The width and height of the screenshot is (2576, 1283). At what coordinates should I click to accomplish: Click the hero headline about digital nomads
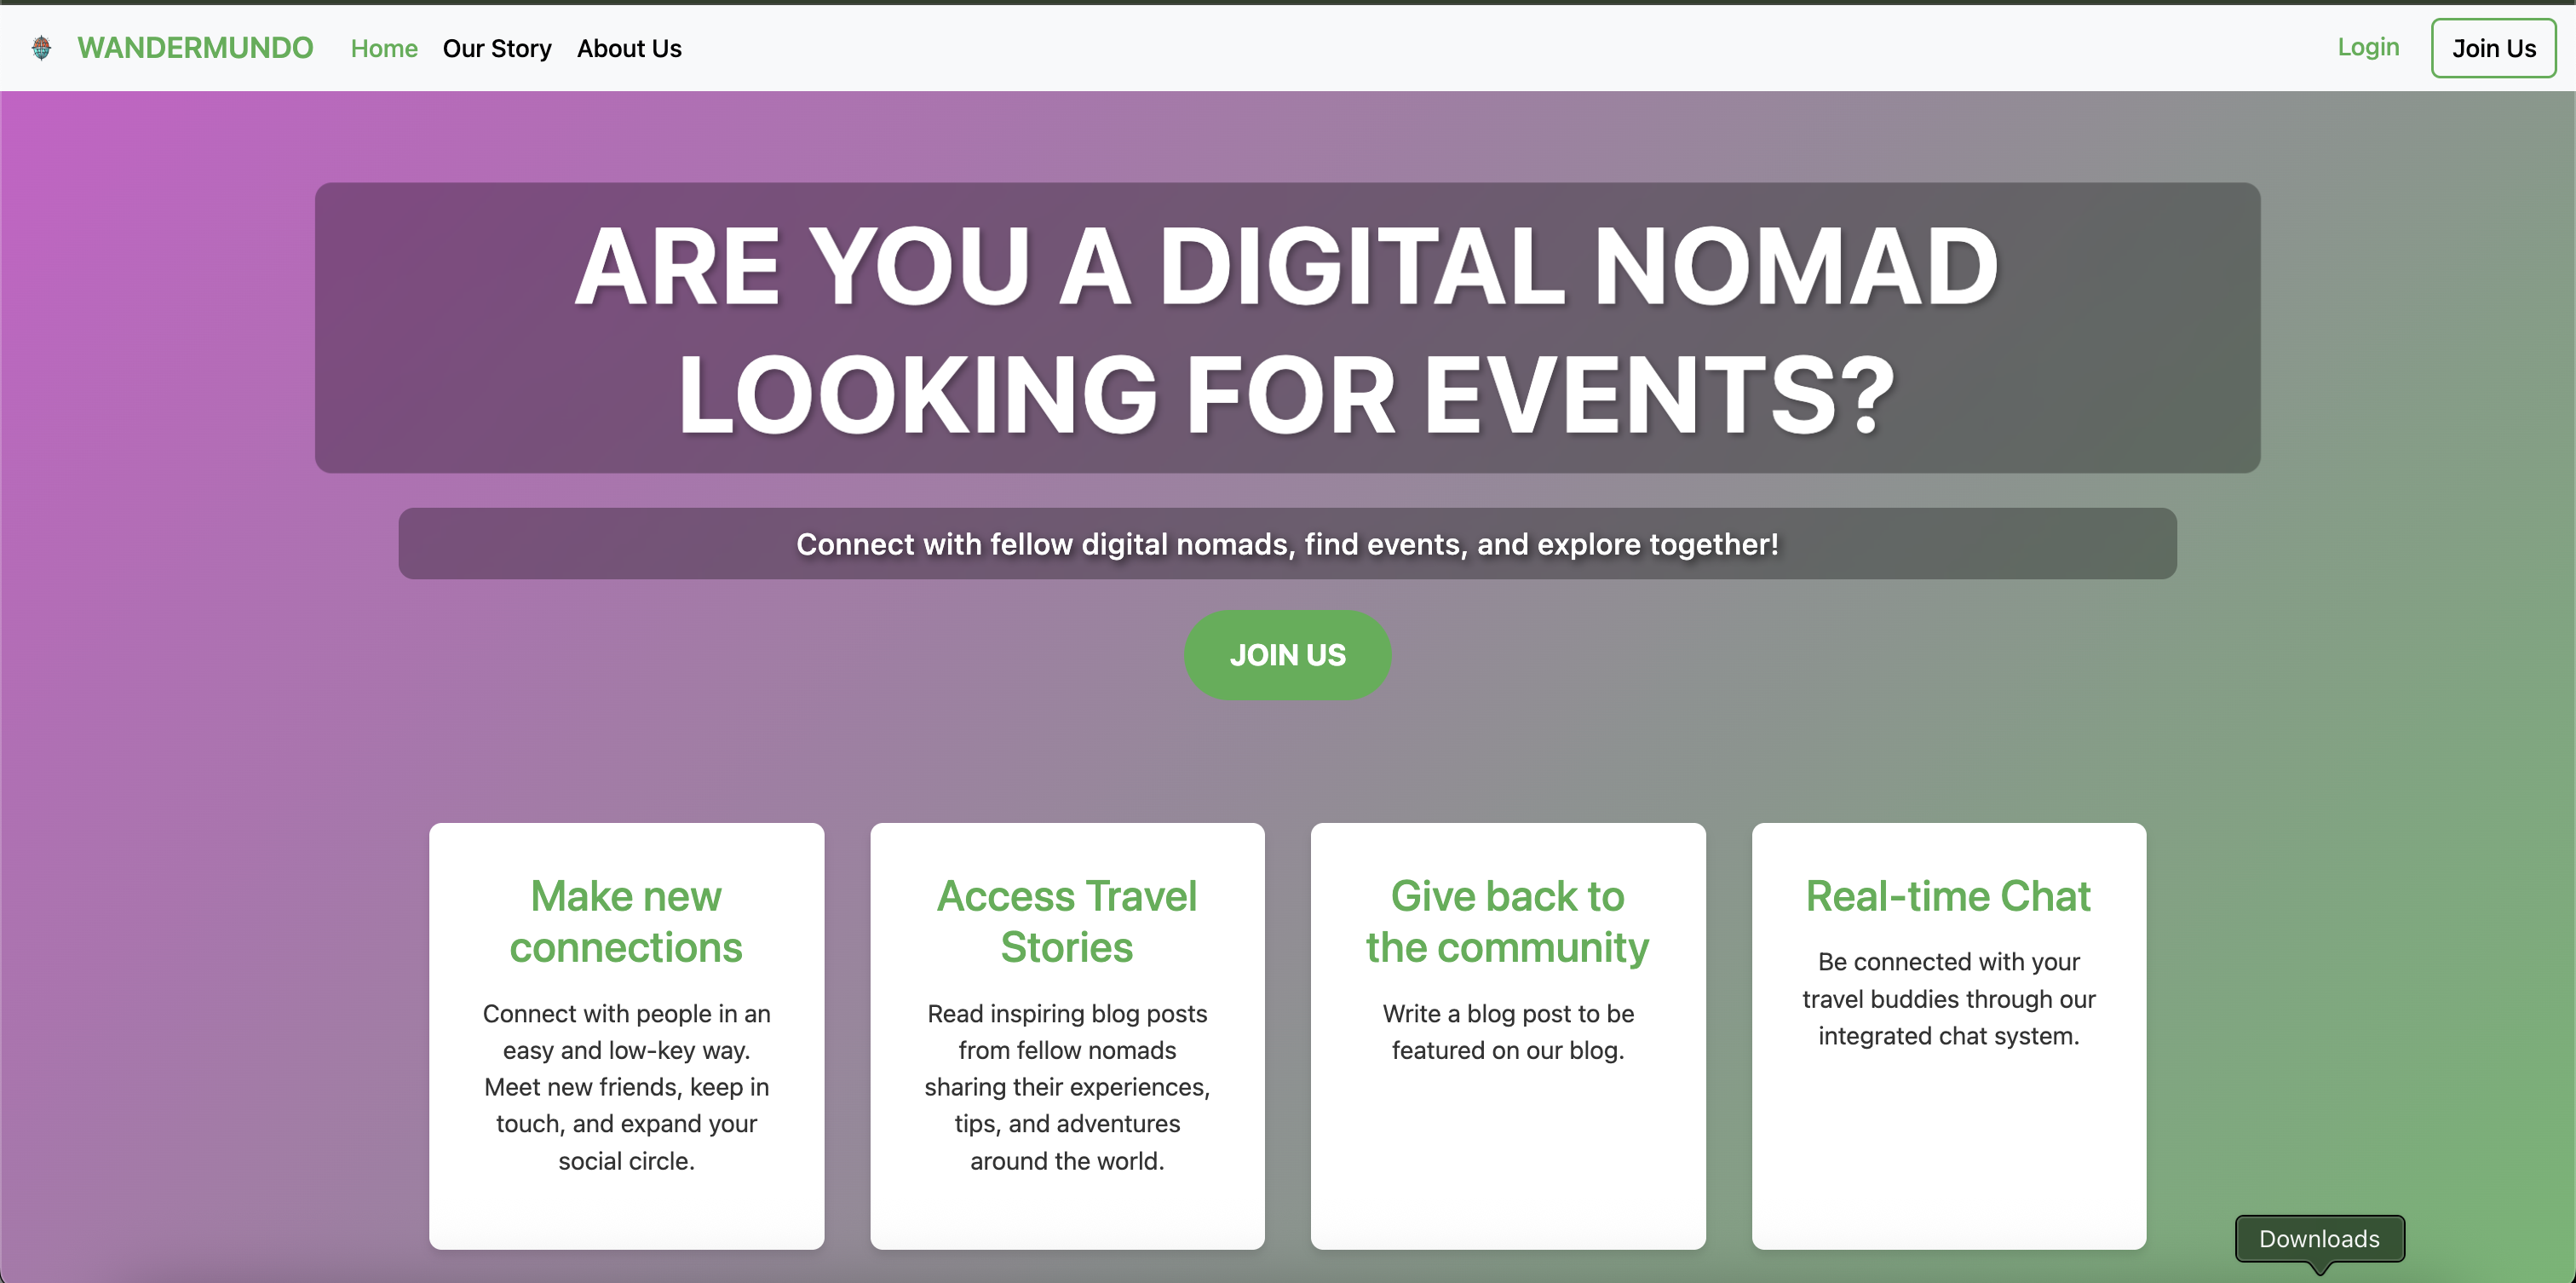[x=1287, y=328]
